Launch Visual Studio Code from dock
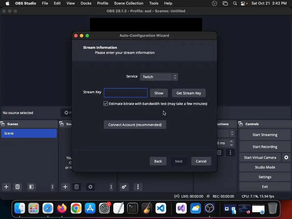This screenshot has width=292, height=219. tap(161, 208)
